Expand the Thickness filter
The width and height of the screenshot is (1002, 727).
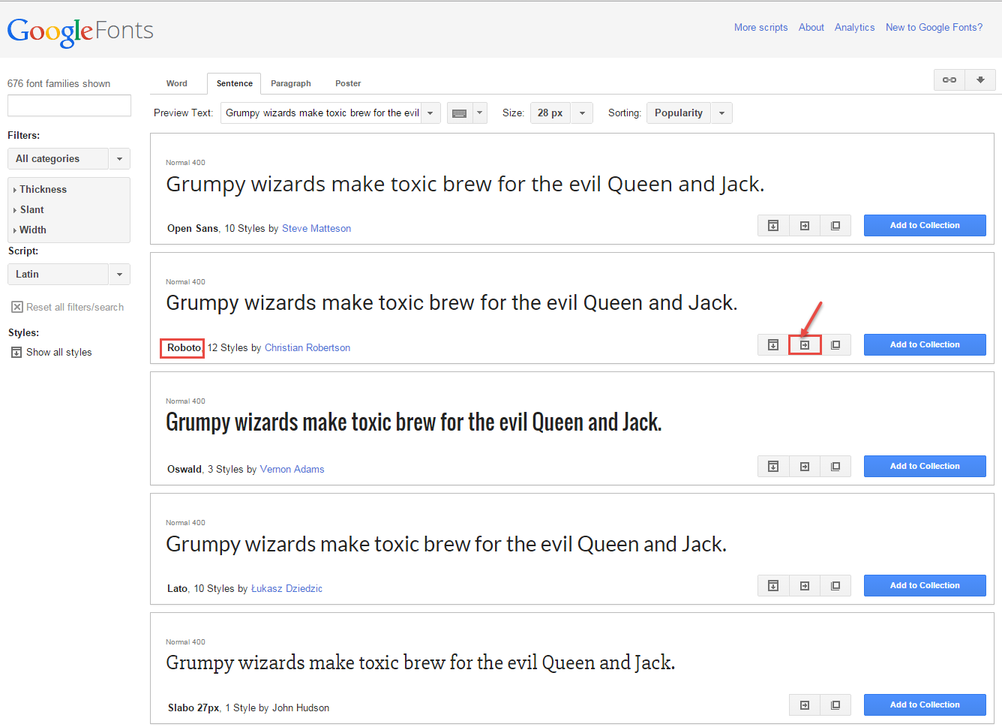pos(40,189)
